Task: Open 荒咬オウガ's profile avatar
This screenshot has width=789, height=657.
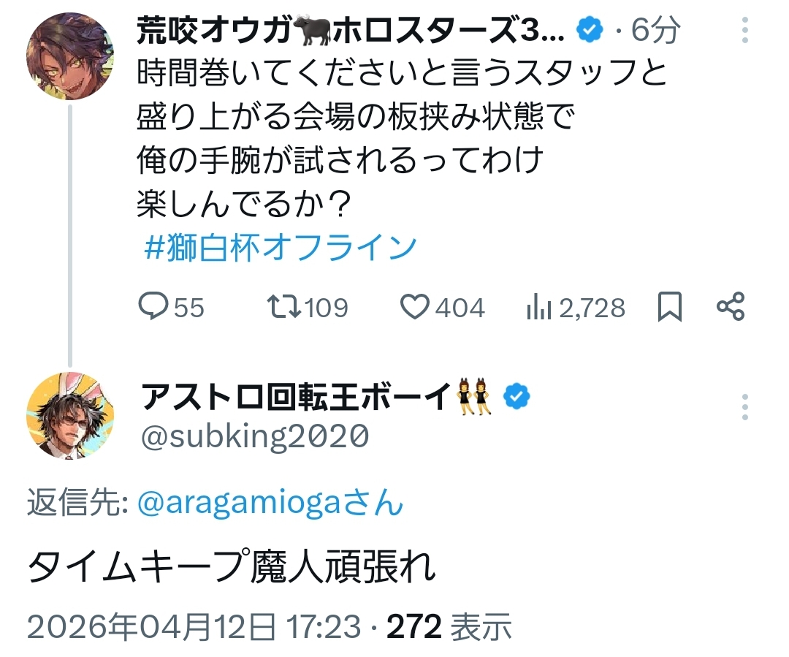Action: pyautogui.click(x=70, y=56)
